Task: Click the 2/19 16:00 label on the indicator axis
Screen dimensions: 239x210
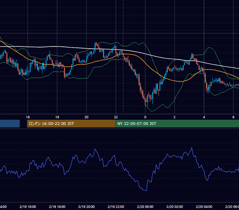Action: coord(28,206)
